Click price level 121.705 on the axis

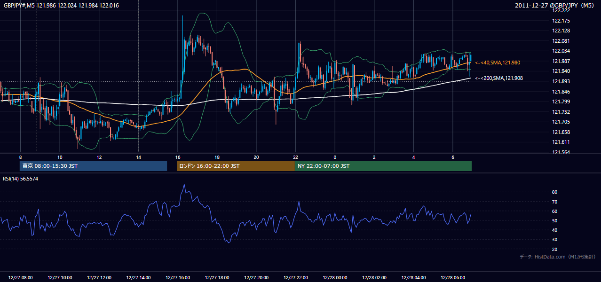(x=561, y=122)
